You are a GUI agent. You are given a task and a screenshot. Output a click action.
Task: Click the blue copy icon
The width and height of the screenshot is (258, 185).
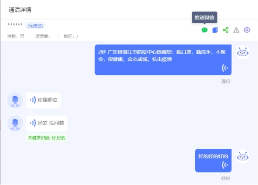coord(215,30)
